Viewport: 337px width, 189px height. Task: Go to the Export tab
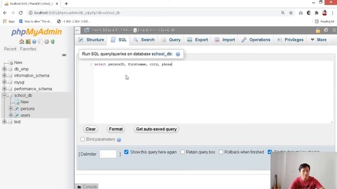pyautogui.click(x=197, y=40)
